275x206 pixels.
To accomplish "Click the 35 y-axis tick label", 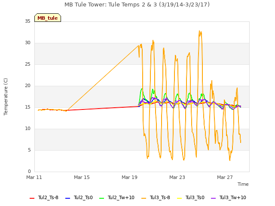I will pyautogui.click(x=27, y=21).
